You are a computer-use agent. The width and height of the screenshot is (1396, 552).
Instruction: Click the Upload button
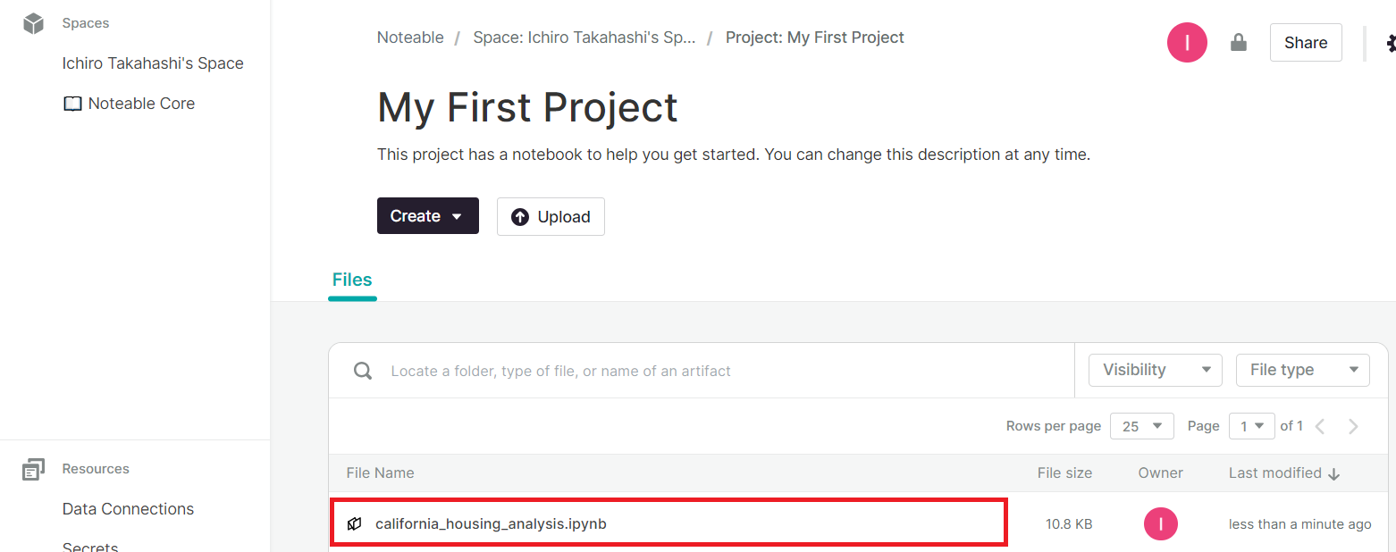(551, 217)
